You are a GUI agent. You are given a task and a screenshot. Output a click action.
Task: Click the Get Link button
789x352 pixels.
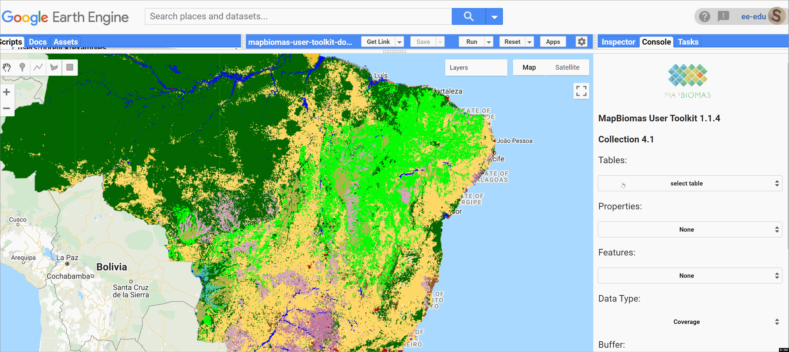point(378,42)
